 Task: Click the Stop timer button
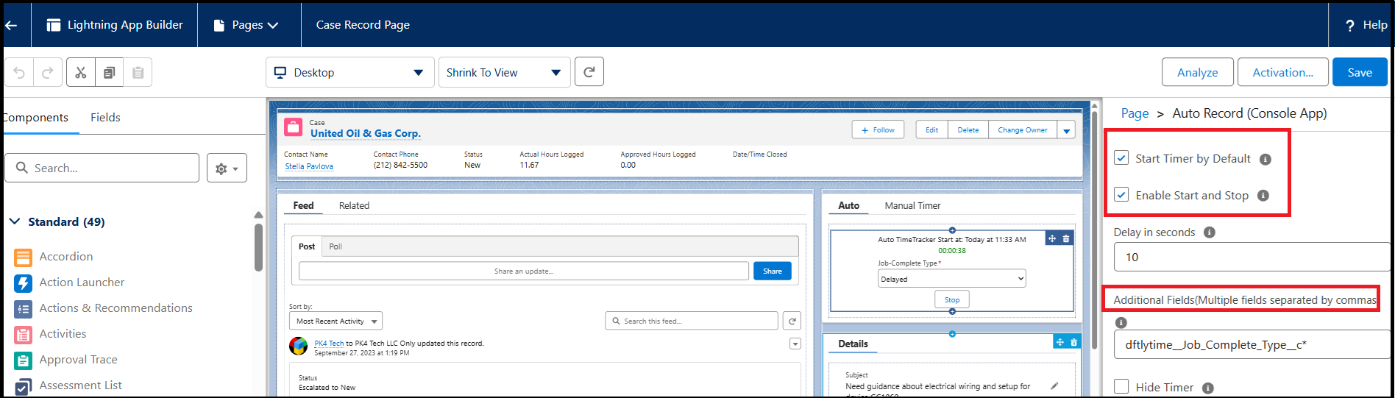tap(952, 299)
